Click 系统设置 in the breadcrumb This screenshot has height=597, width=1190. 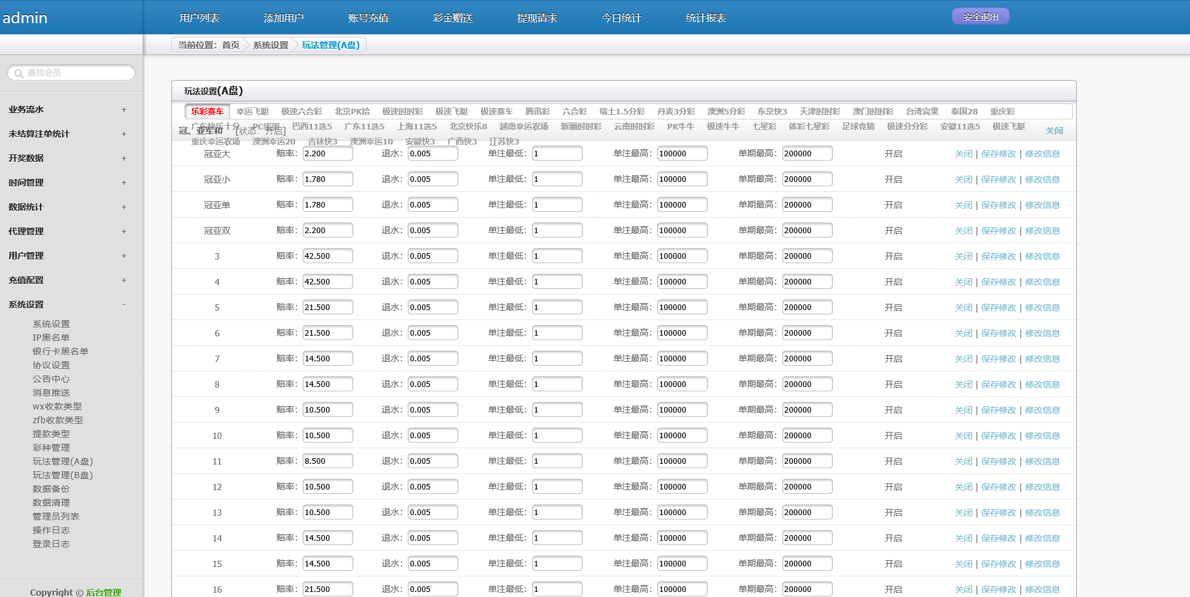271,45
